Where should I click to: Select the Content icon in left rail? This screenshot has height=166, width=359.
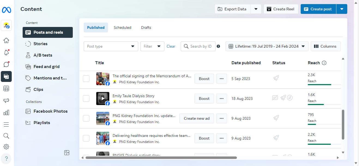(x=6, y=76)
